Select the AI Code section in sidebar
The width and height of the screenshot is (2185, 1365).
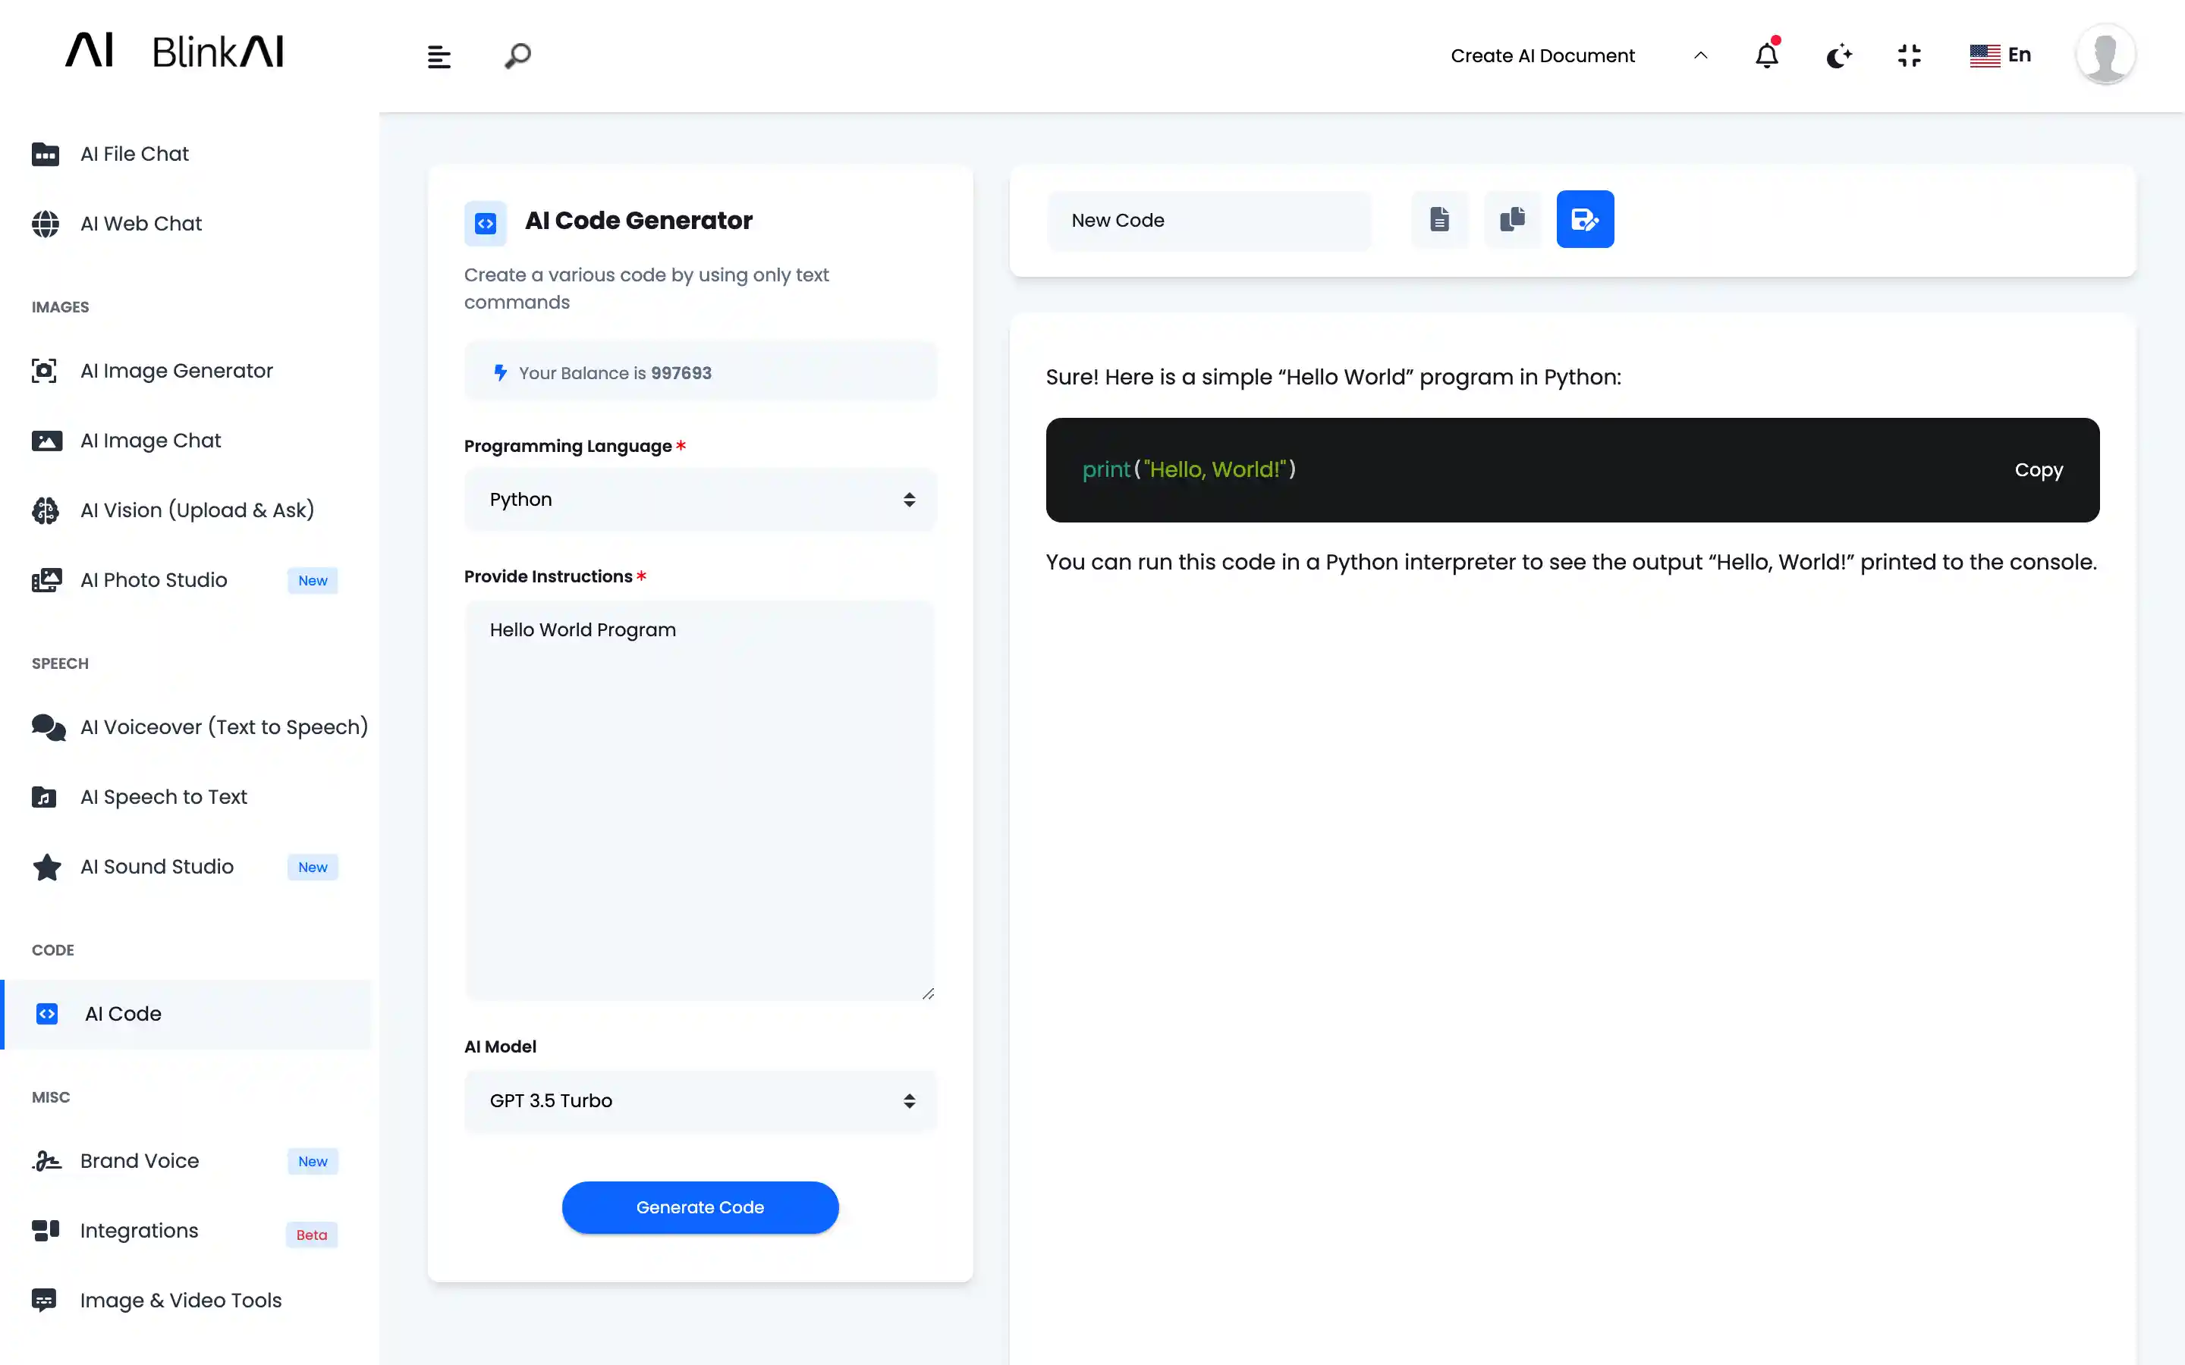[123, 1013]
